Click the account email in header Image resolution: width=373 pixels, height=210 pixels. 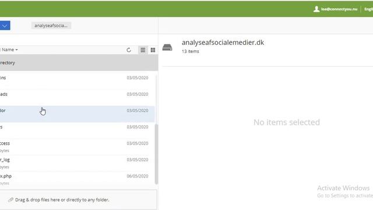point(339,9)
